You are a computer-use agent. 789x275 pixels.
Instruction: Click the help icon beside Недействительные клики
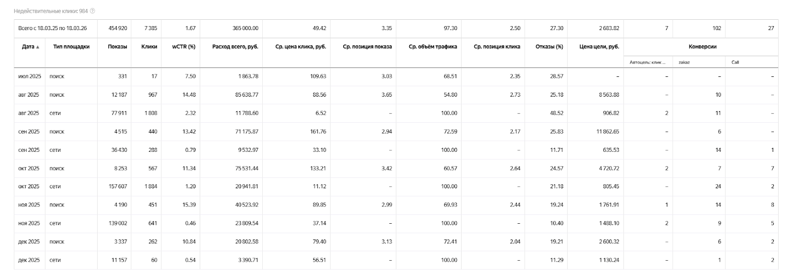pos(93,11)
